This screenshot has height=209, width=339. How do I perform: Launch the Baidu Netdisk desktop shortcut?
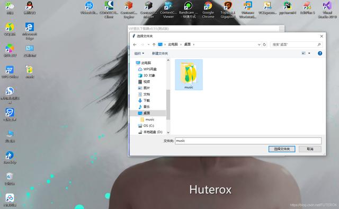[x=10, y=200]
